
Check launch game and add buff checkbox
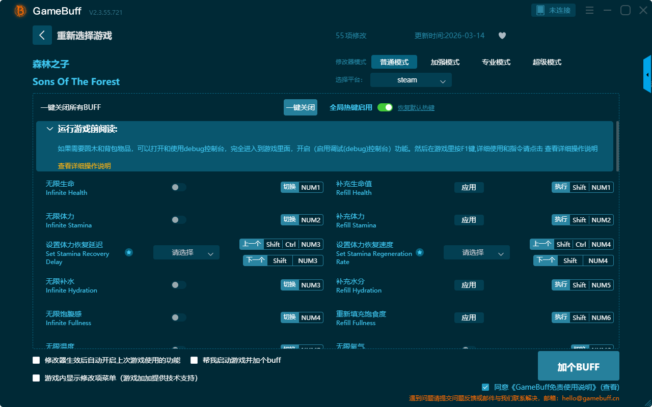pyautogui.click(x=194, y=360)
